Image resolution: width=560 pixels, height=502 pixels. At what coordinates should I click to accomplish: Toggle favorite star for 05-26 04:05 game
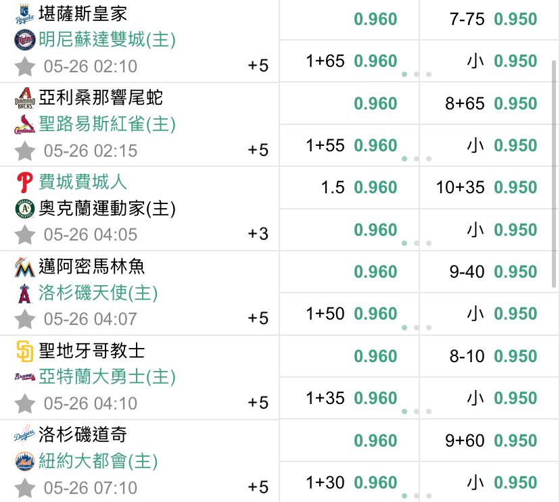point(25,234)
